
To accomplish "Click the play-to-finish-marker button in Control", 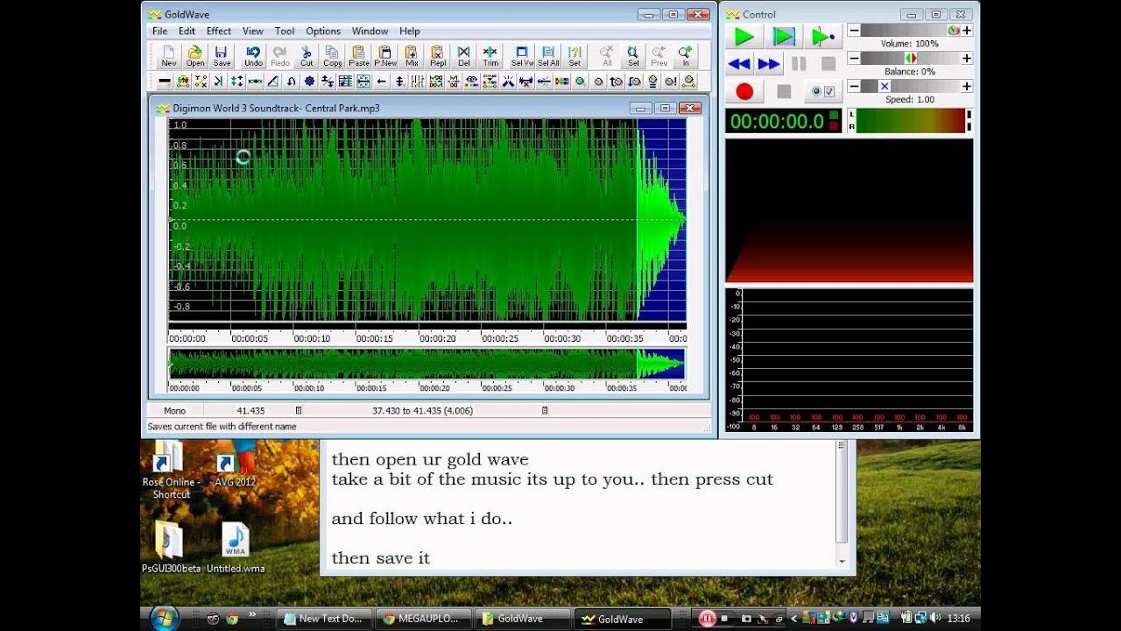I will pos(823,37).
